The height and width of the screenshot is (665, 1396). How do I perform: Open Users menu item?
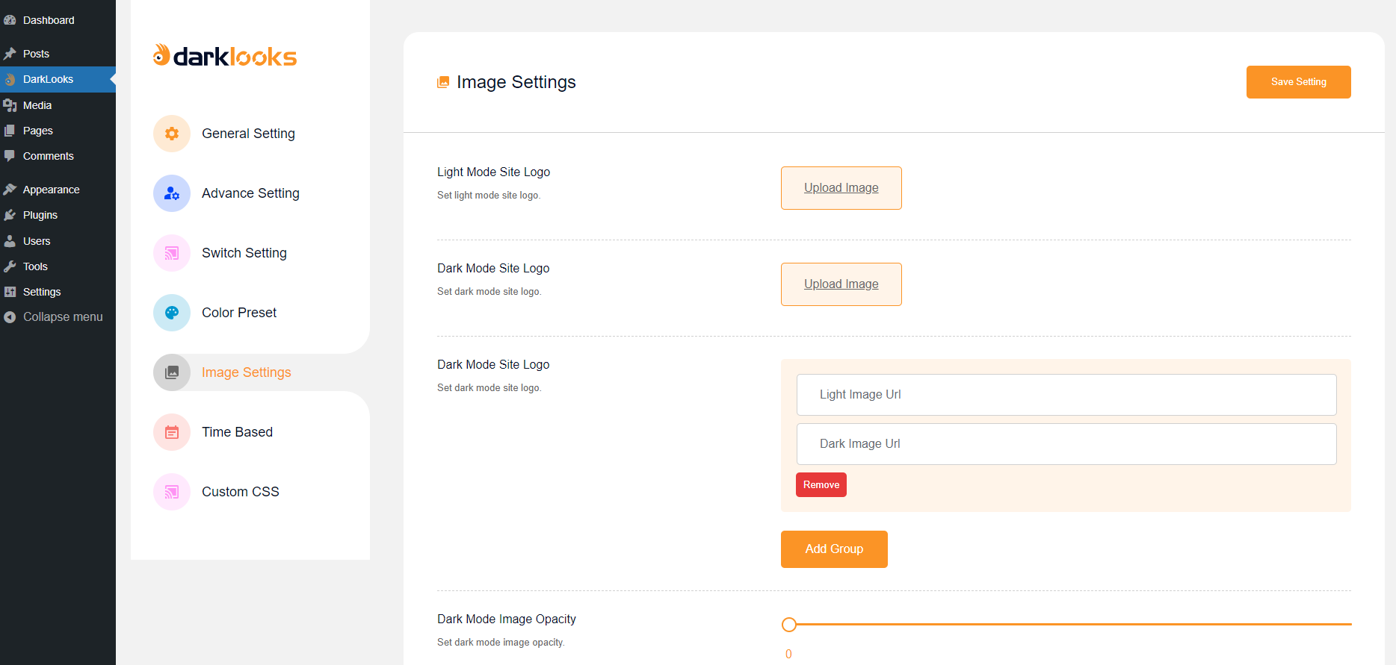(37, 241)
